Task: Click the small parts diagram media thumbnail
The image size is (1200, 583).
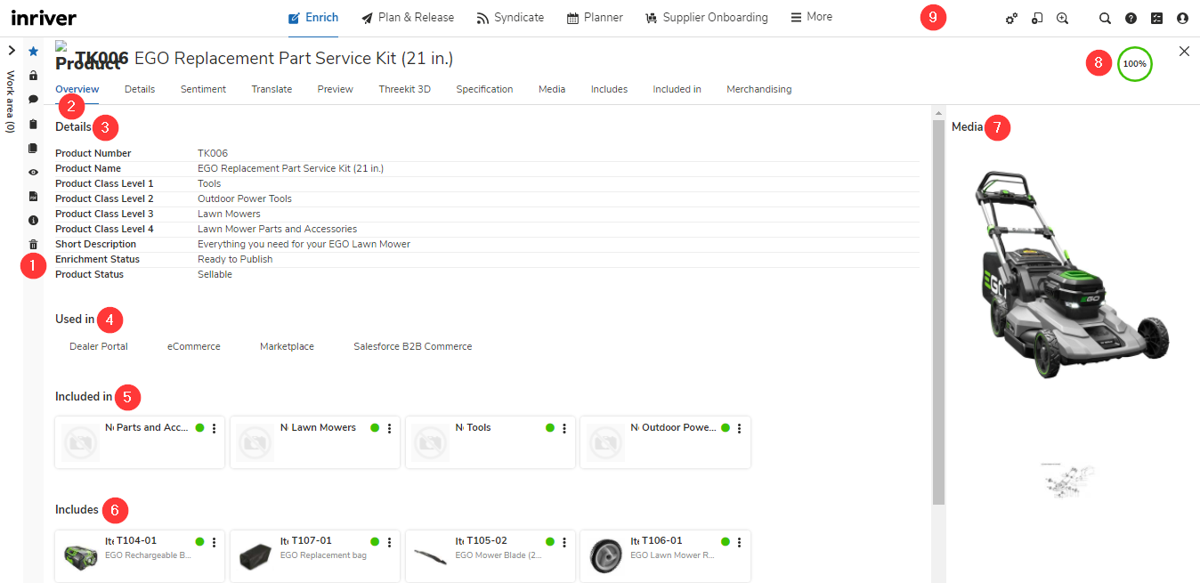Action: (1068, 481)
